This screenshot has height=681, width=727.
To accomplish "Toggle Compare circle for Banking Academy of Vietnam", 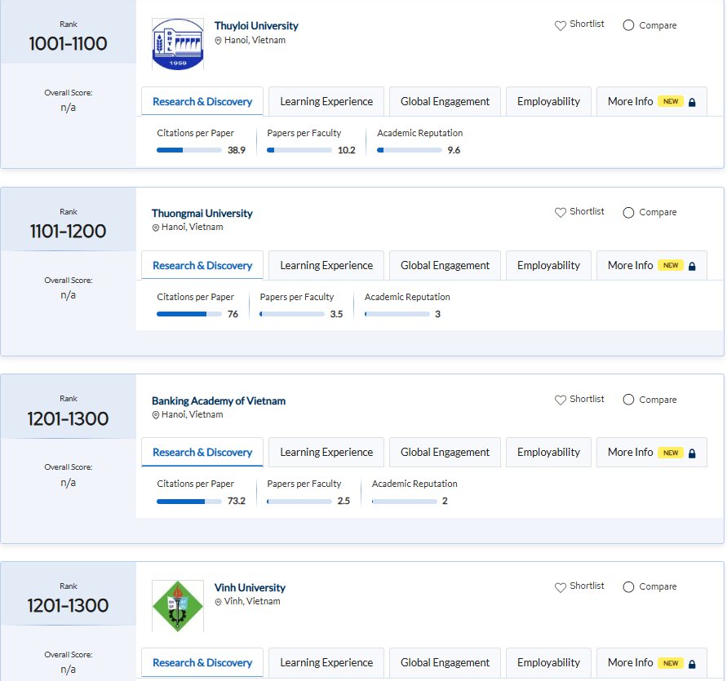I will tap(628, 400).
